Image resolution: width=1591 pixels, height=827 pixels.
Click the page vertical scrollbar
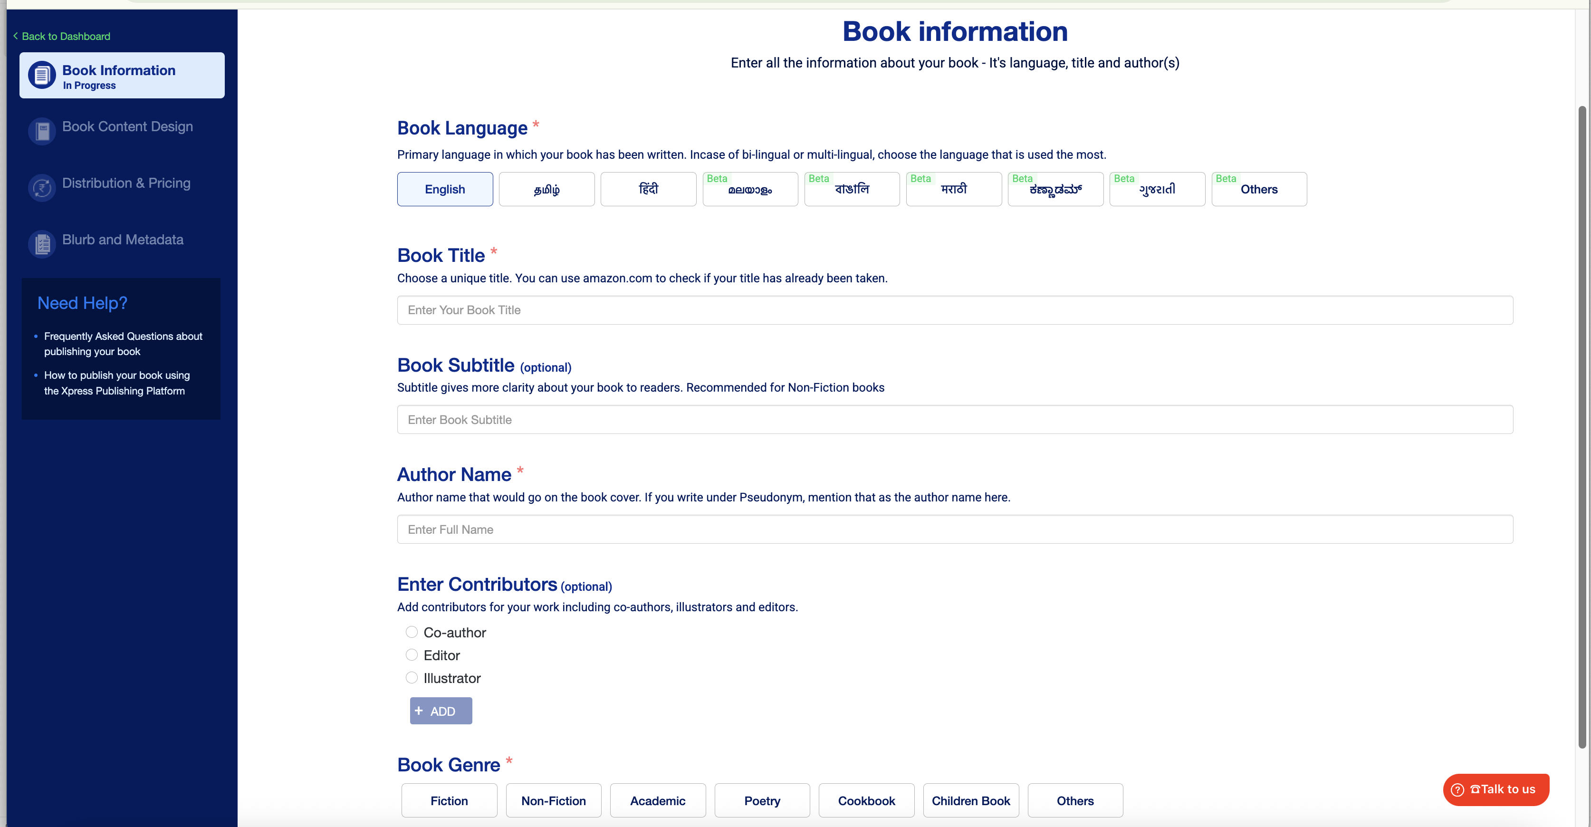tap(1582, 426)
